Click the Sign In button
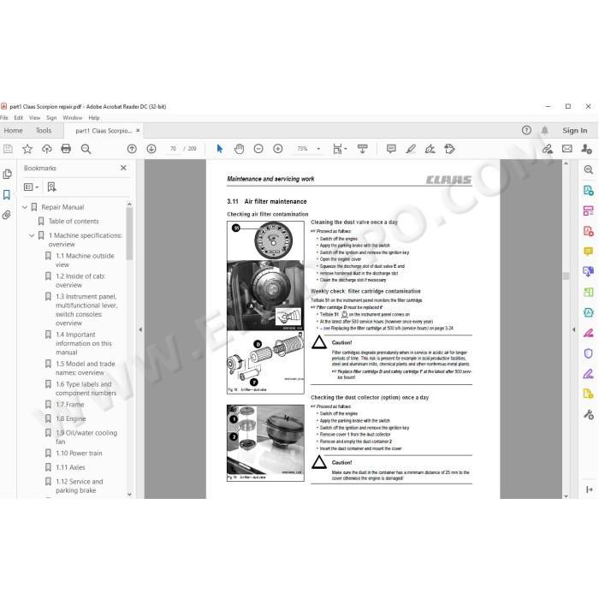Image resolution: width=599 pixels, height=599 pixels. click(x=574, y=130)
